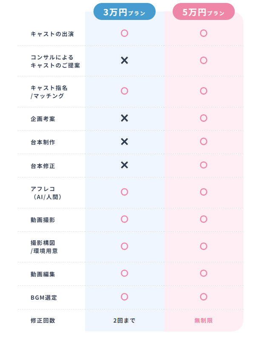
Task: Click 5万円 plan circle for 台本制作
Action: (203, 141)
